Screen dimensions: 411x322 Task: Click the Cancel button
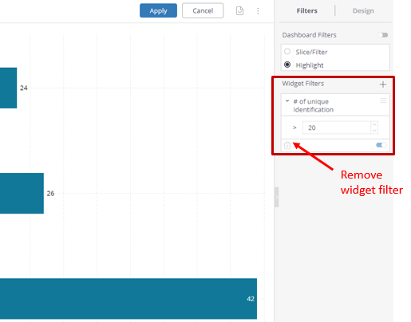pos(203,10)
